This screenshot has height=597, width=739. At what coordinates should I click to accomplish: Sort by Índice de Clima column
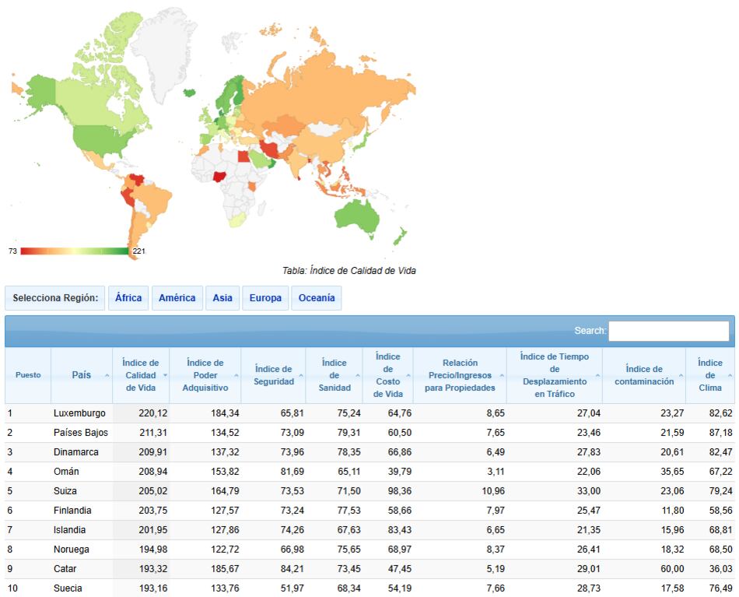click(x=709, y=375)
